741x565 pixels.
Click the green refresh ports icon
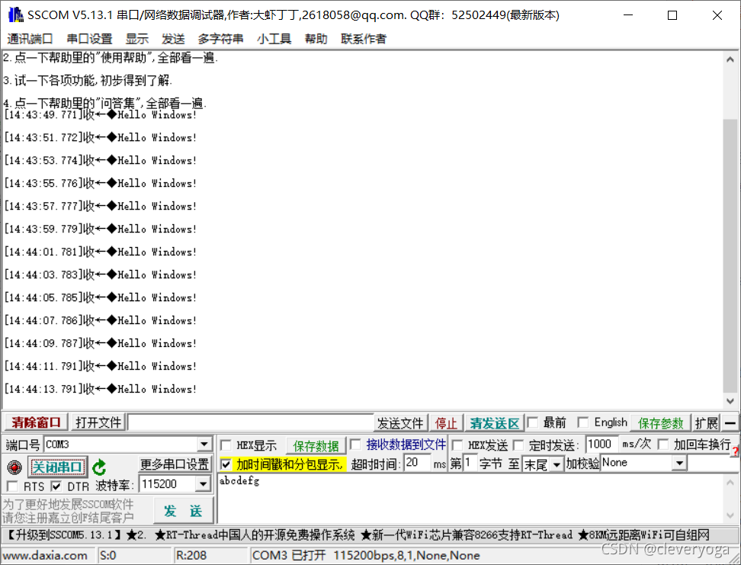[x=99, y=467]
